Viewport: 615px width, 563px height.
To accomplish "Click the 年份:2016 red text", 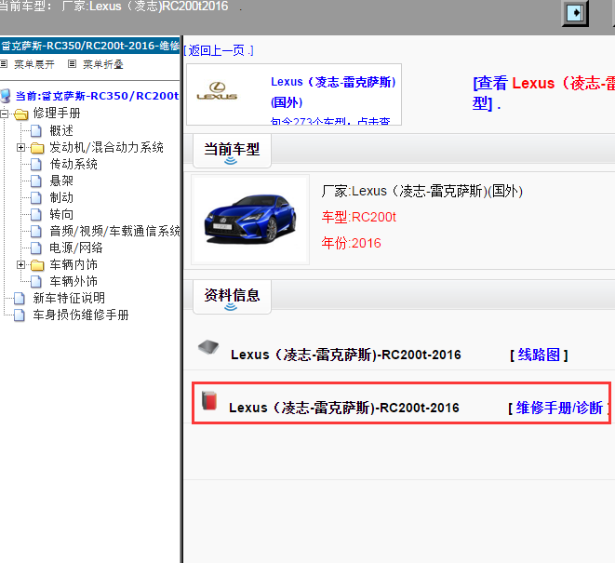I will [x=351, y=243].
